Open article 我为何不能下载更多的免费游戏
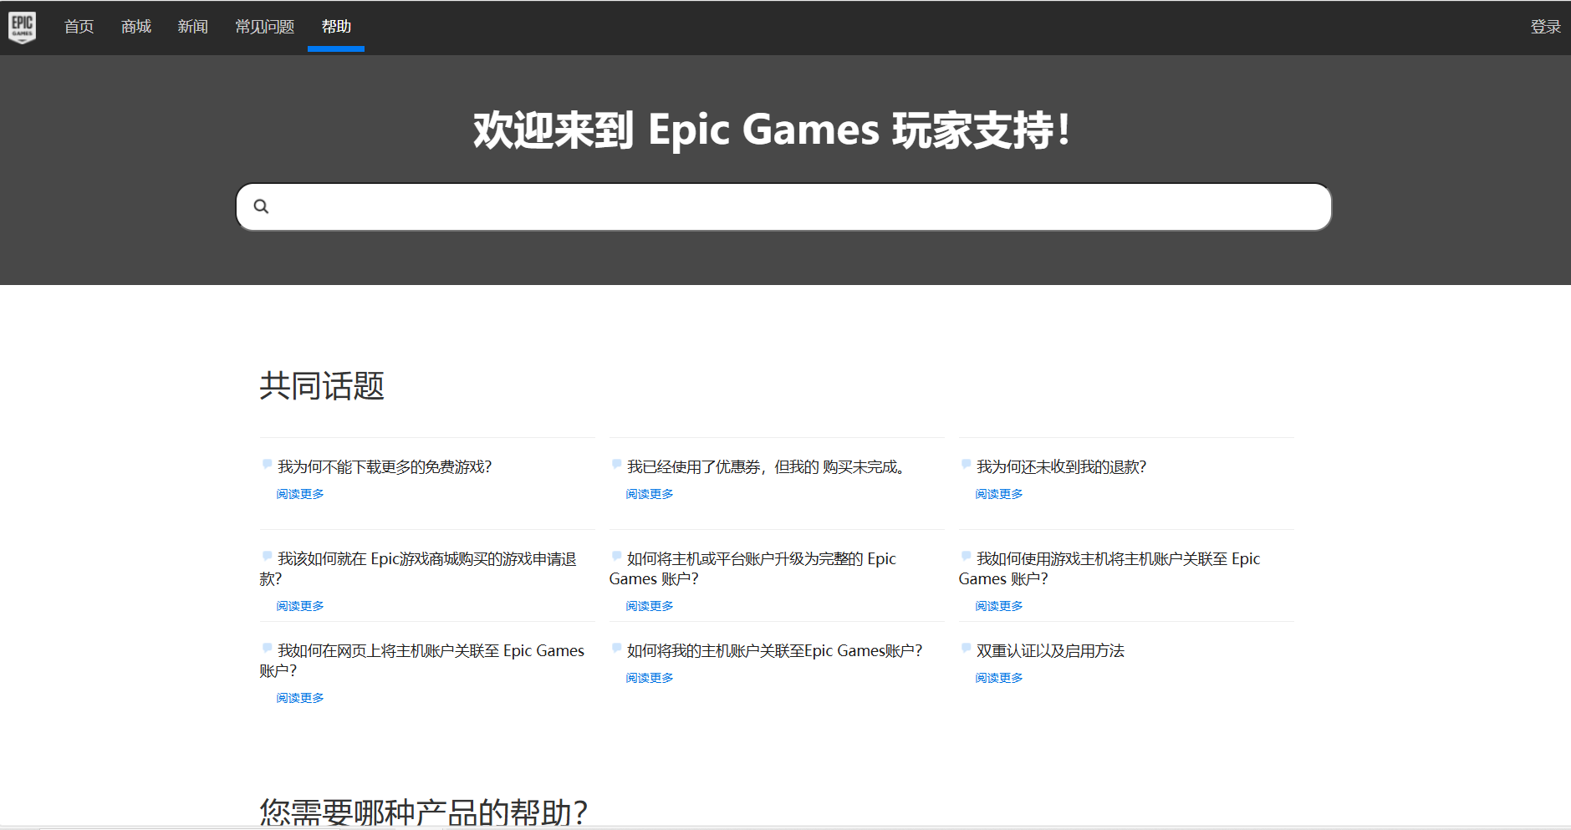Screen dimensions: 1571x830 (385, 467)
